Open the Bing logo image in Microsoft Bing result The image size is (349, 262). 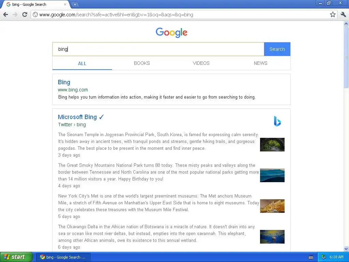pyautogui.click(x=277, y=121)
